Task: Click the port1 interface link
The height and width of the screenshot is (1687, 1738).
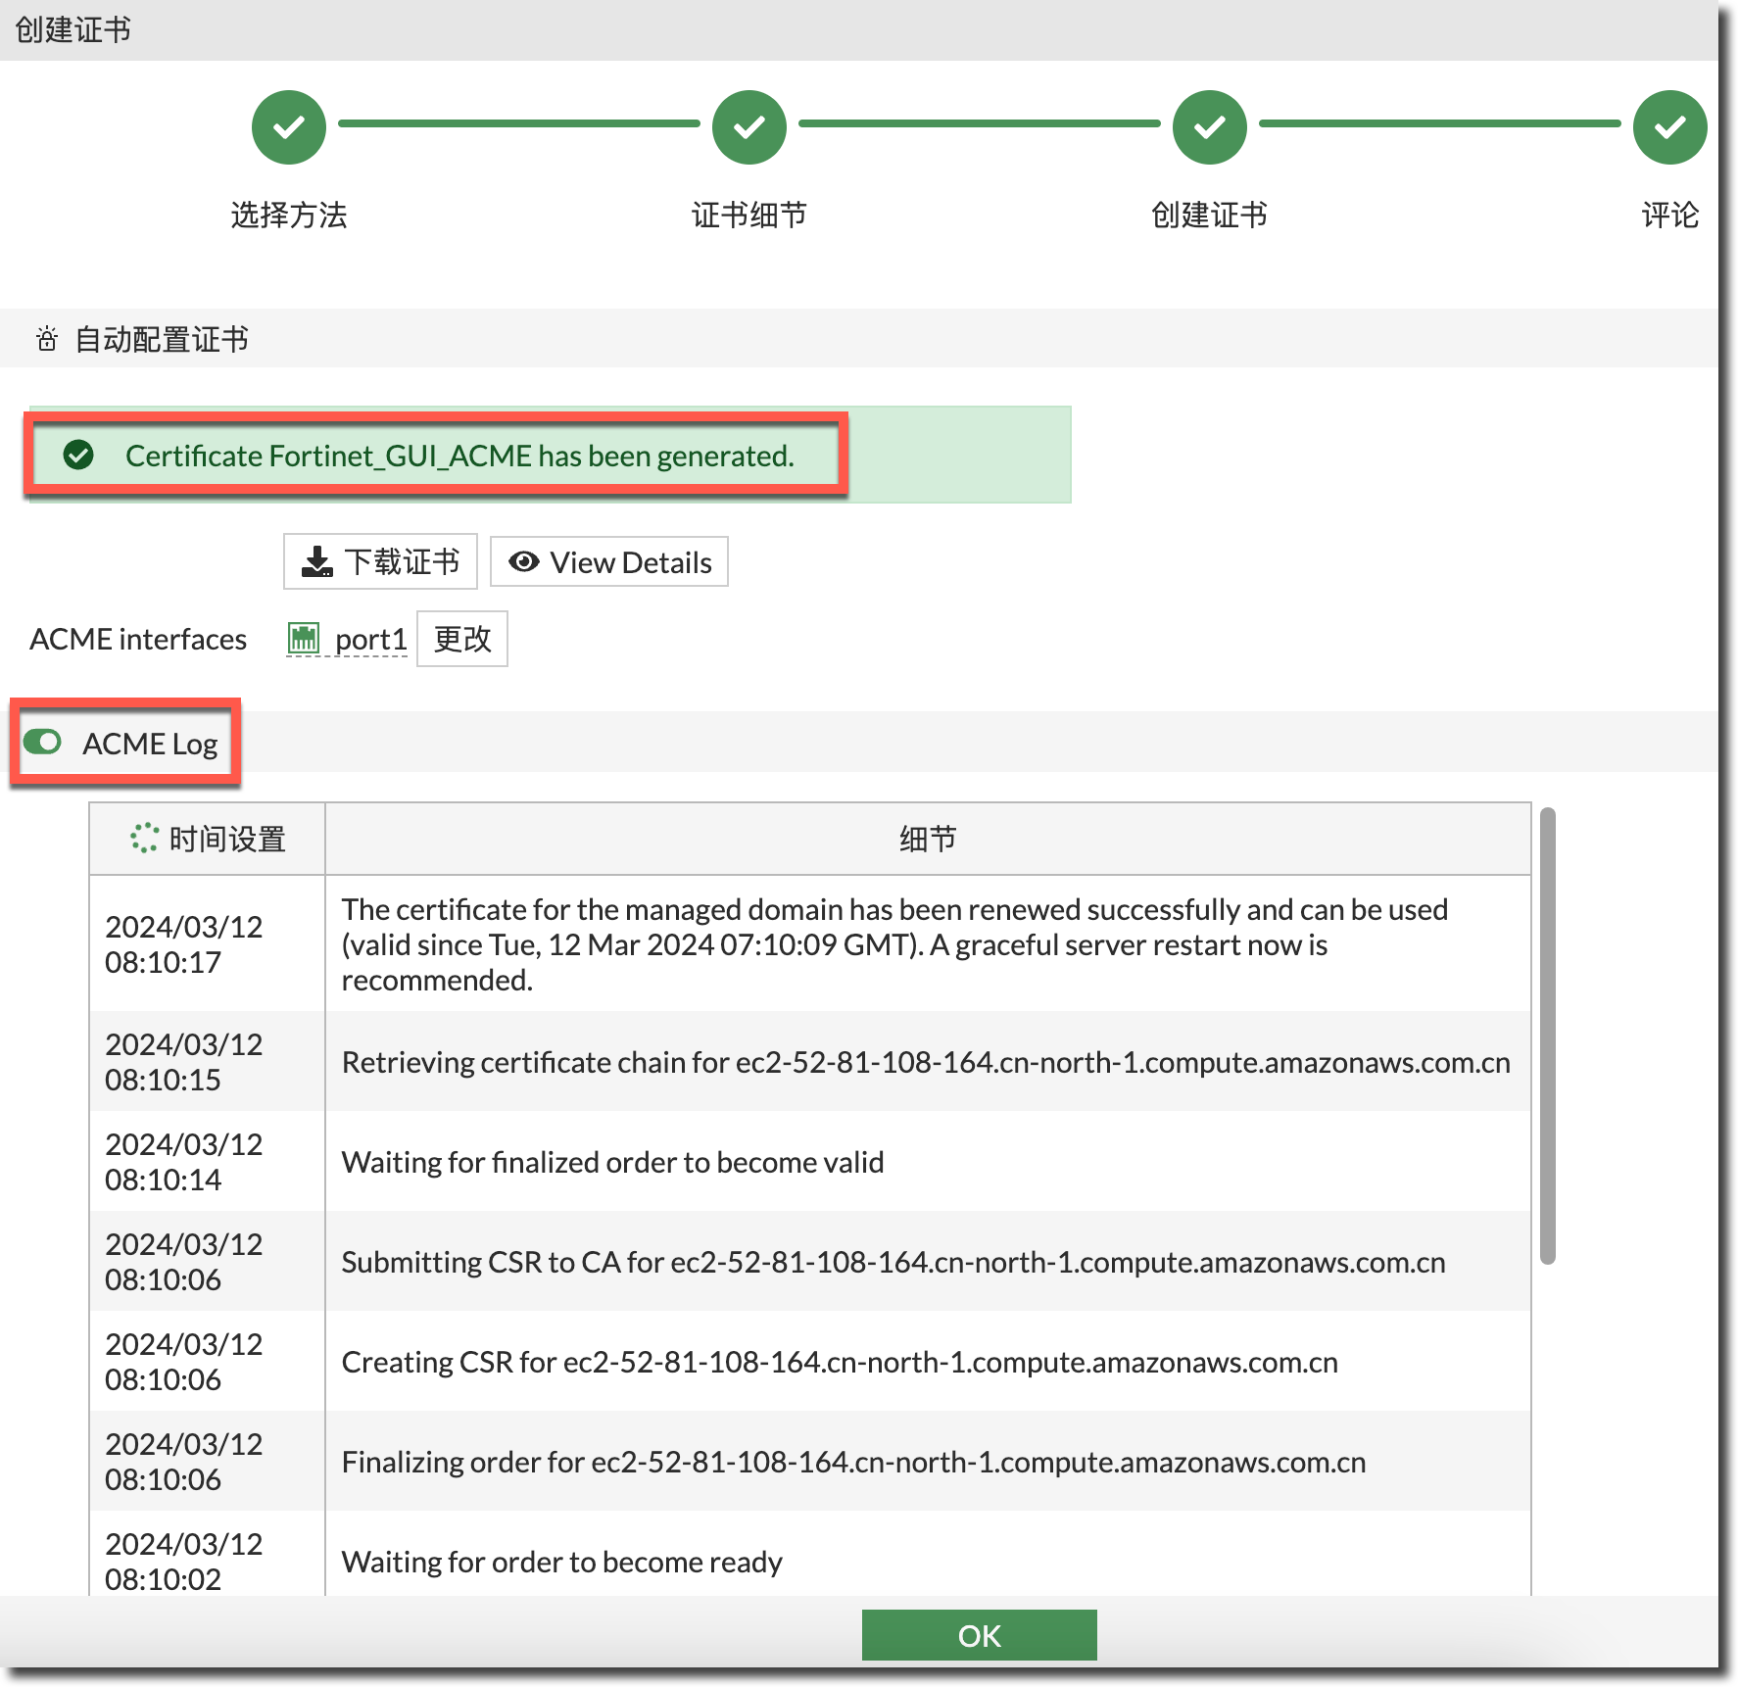Action: pyautogui.click(x=370, y=639)
